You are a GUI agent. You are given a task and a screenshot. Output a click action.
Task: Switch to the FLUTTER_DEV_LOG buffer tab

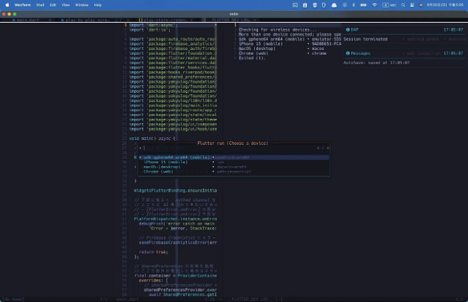click(231, 20)
